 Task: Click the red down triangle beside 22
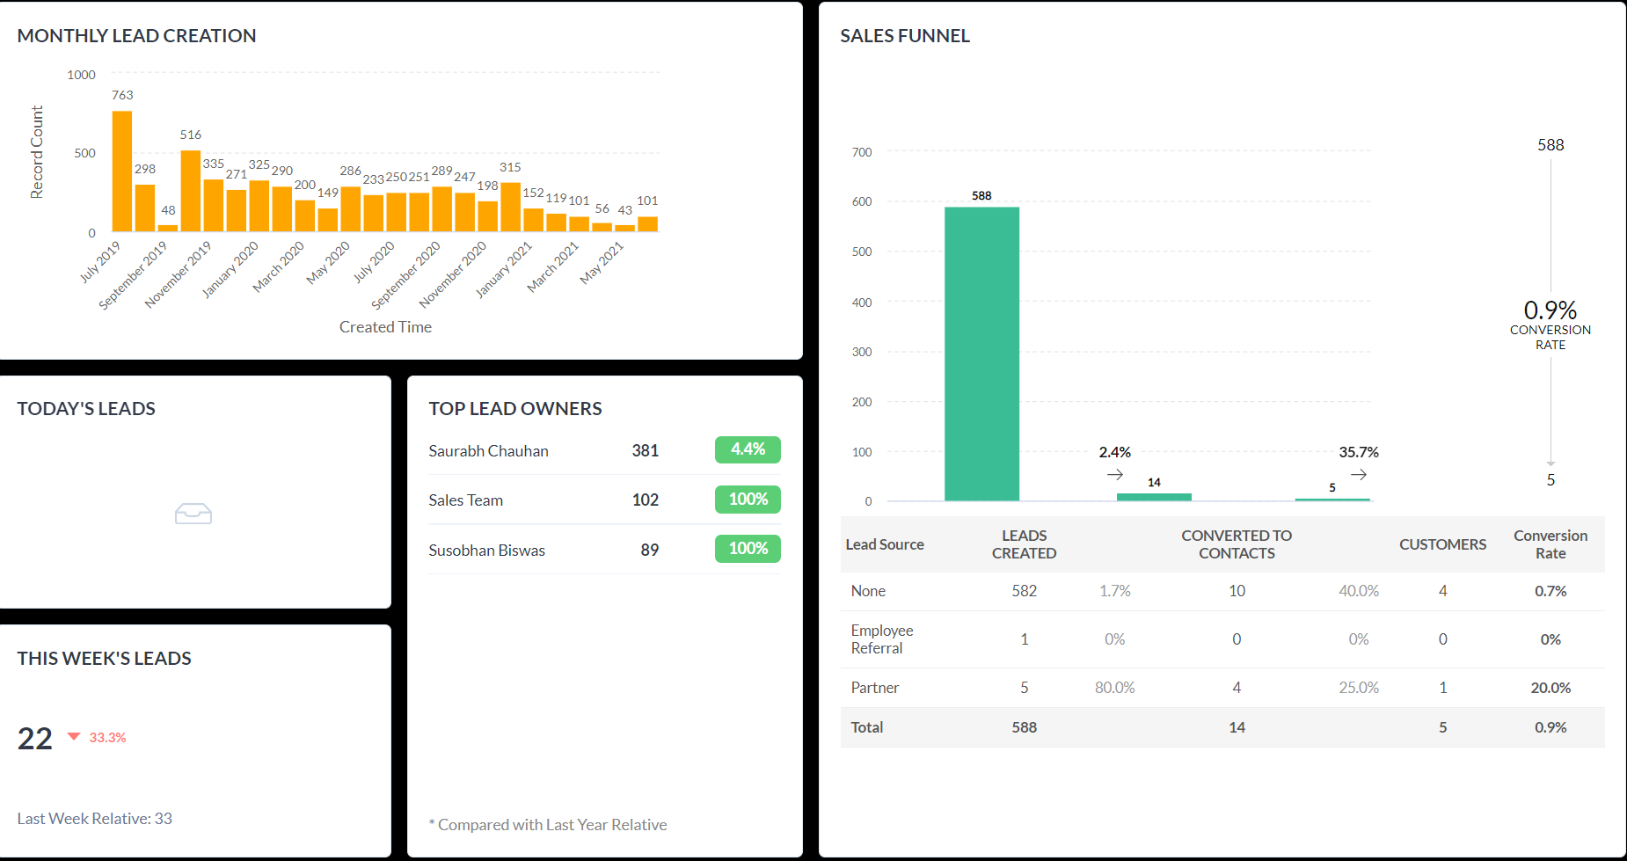point(74,737)
